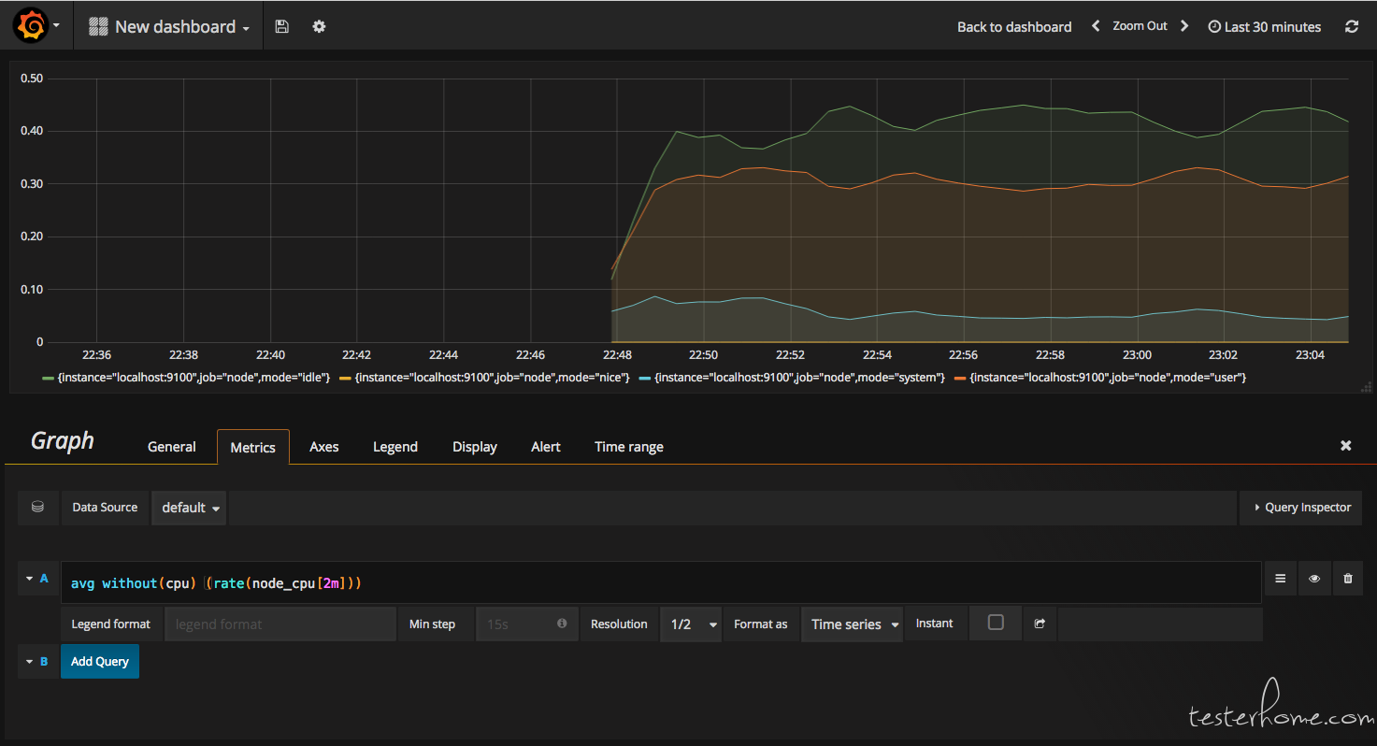Click the idle series green color line in legend
The image size is (1377, 746).
point(48,378)
